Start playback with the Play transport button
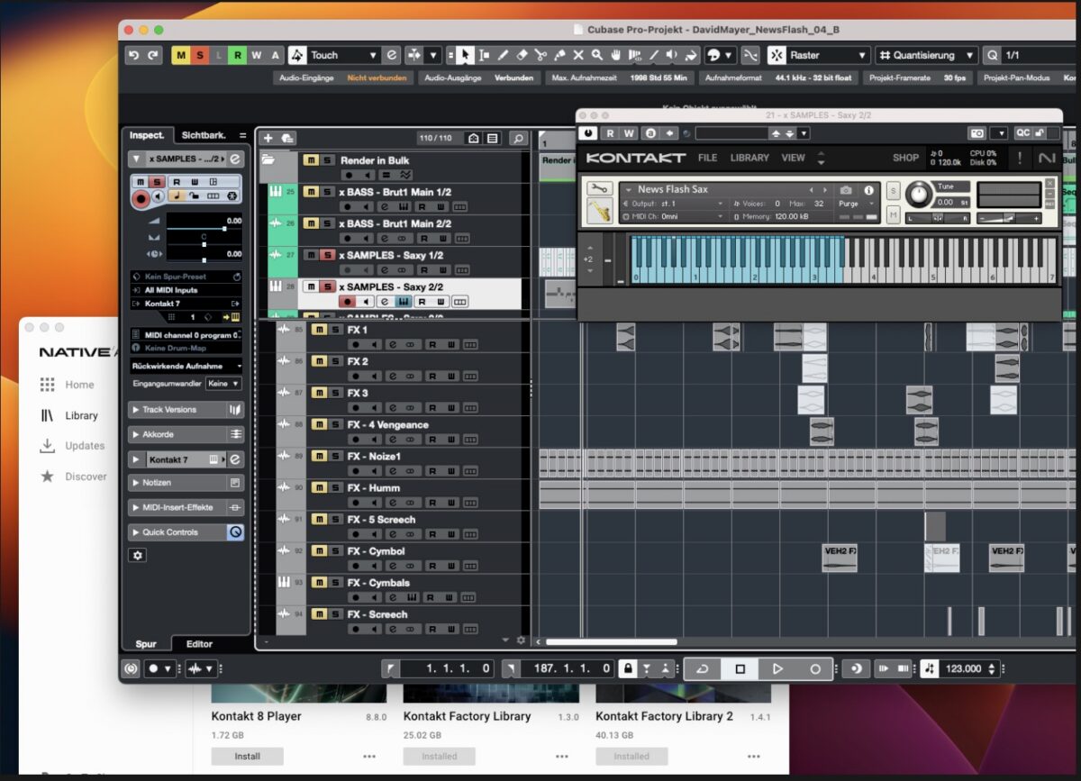The width and height of the screenshot is (1081, 781). coord(777,668)
